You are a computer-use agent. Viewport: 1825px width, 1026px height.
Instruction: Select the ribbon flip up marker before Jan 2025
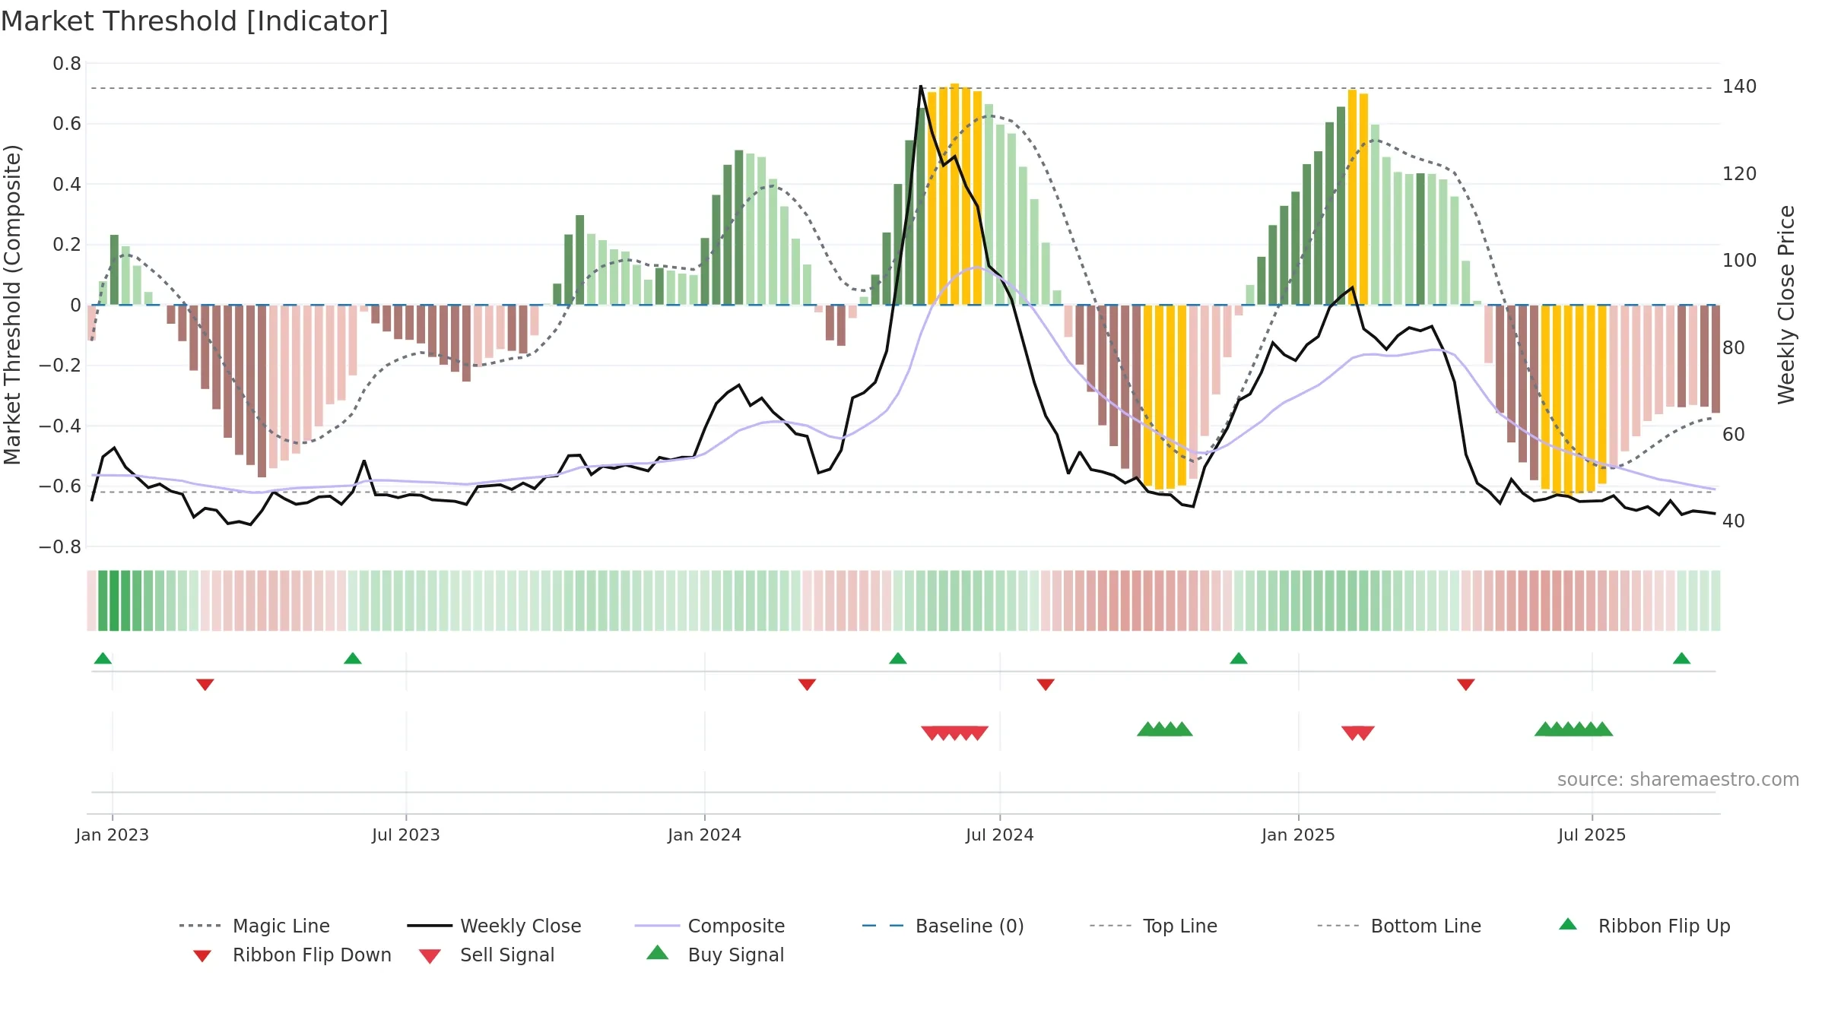point(1239,658)
